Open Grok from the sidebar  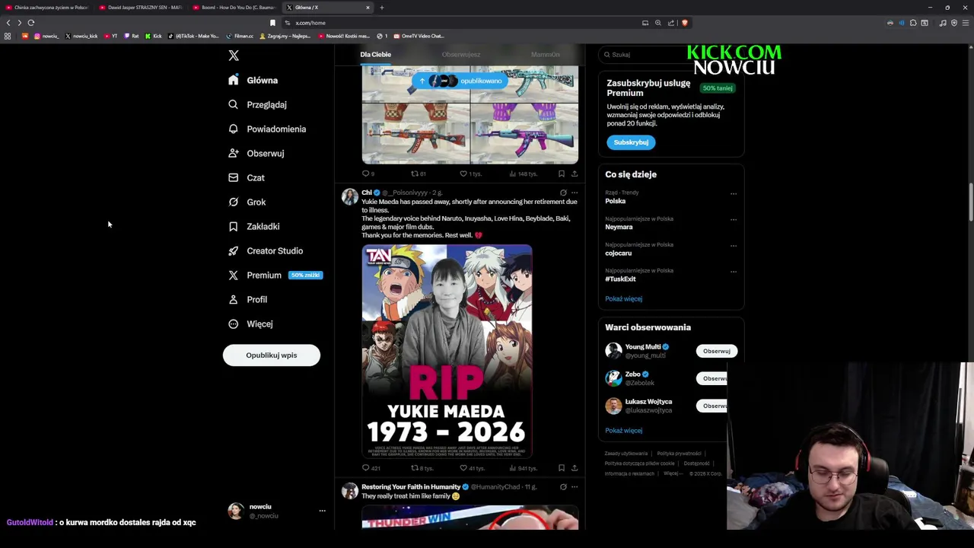[247, 202]
